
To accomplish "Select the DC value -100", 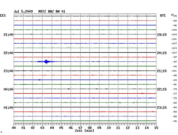I will [174, 39].
